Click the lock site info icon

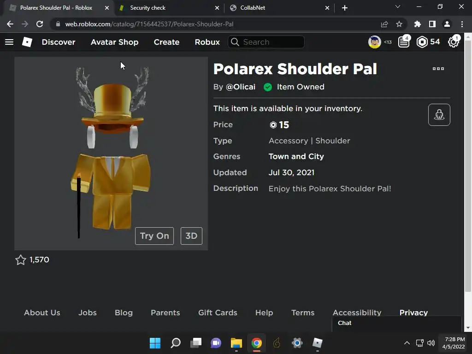pyautogui.click(x=58, y=24)
